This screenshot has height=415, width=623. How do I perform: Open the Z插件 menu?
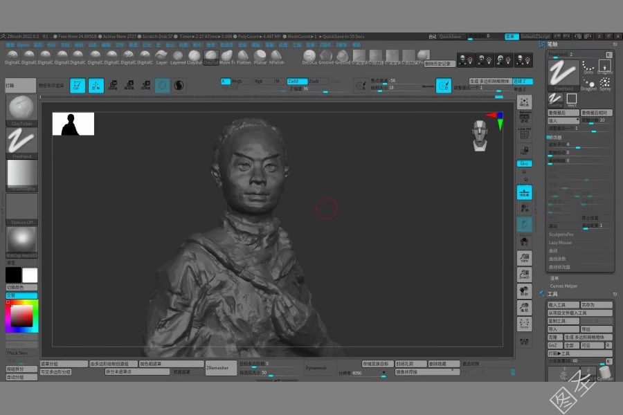pyautogui.click(x=325, y=45)
